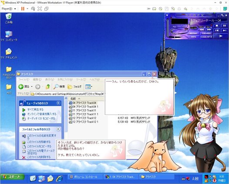The height and width of the screenshot is (184, 229).
Task: Click the すべて再生する link
Action: (35, 110)
